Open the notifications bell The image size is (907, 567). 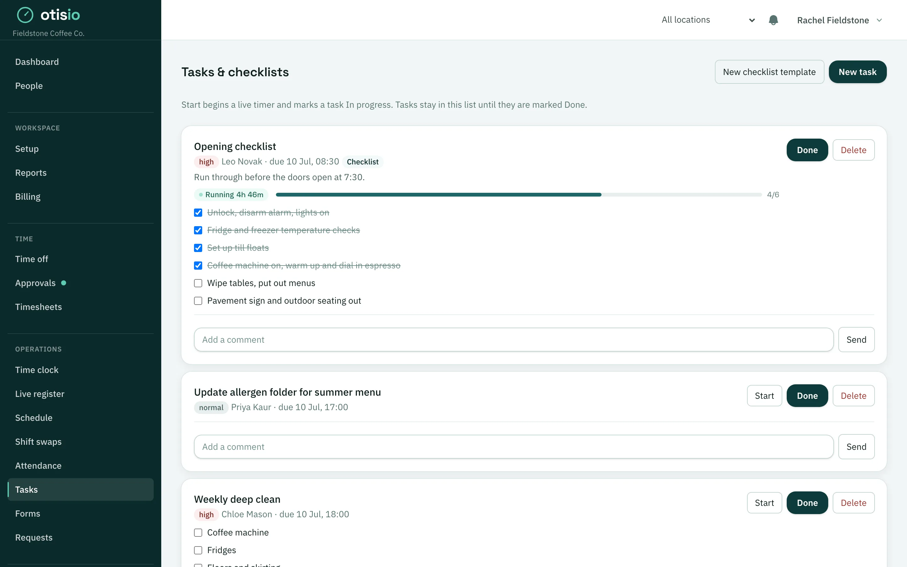[x=773, y=20]
